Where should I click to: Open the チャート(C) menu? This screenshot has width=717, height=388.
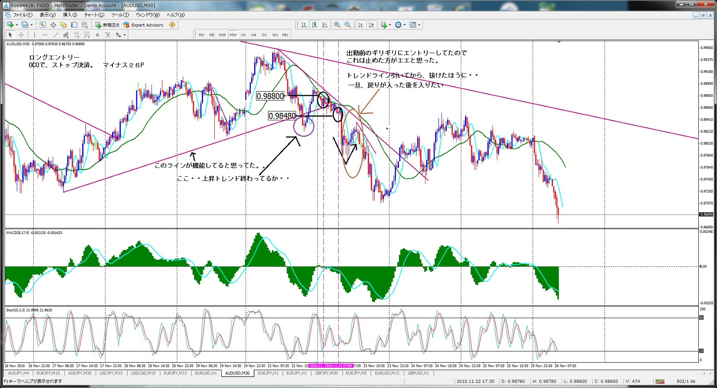pyautogui.click(x=94, y=15)
